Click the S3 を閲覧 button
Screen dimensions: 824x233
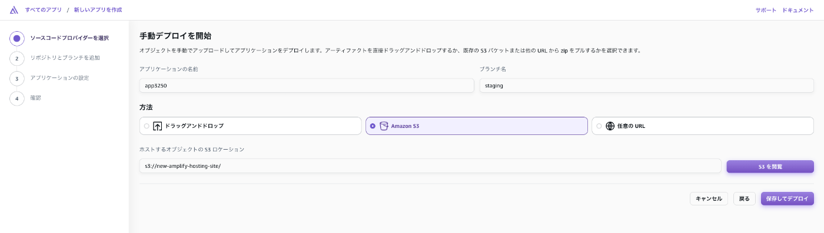(x=770, y=167)
